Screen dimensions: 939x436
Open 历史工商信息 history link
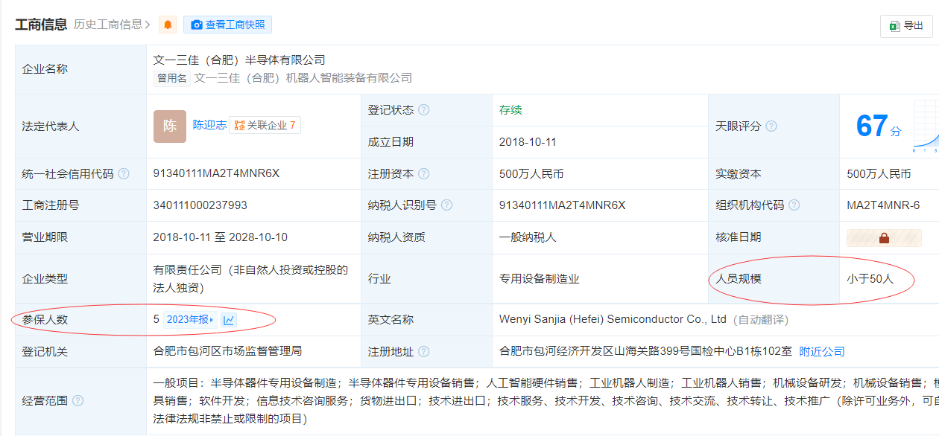click(112, 25)
